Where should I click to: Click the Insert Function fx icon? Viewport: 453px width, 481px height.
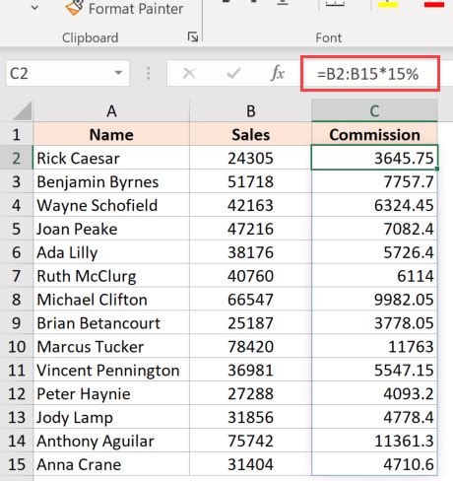tap(278, 73)
